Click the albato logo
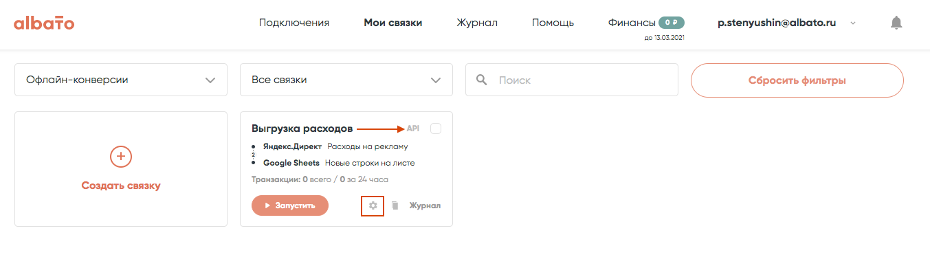Screen dimensions: 930x279 (x=44, y=23)
